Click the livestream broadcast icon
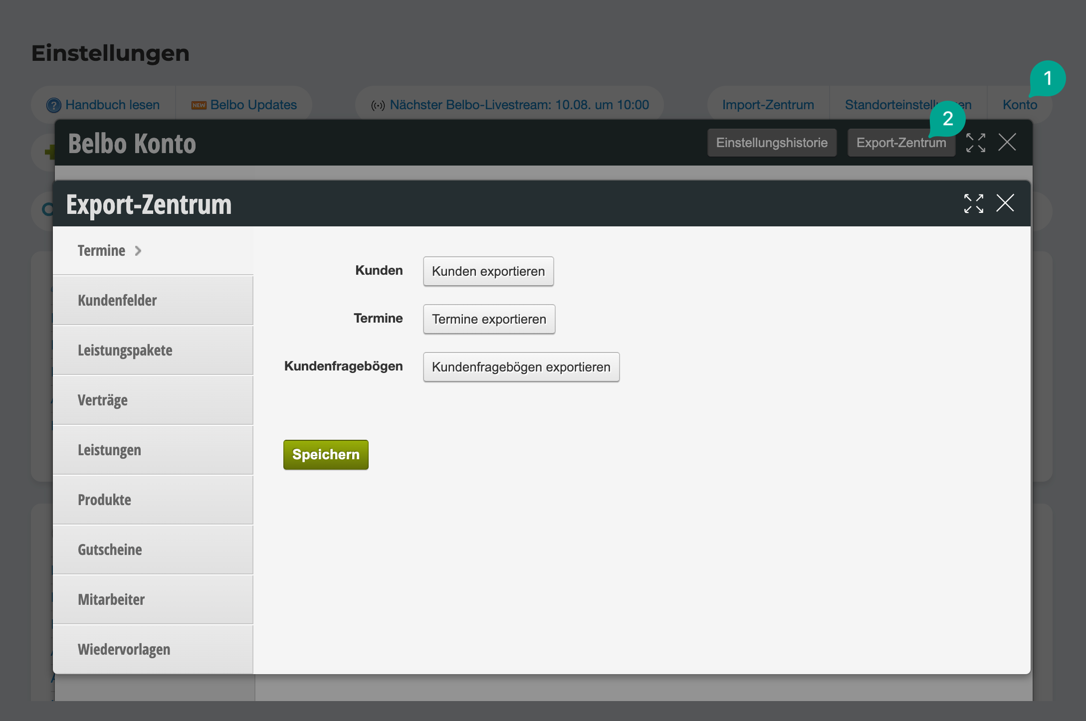The width and height of the screenshot is (1086, 721). [378, 105]
